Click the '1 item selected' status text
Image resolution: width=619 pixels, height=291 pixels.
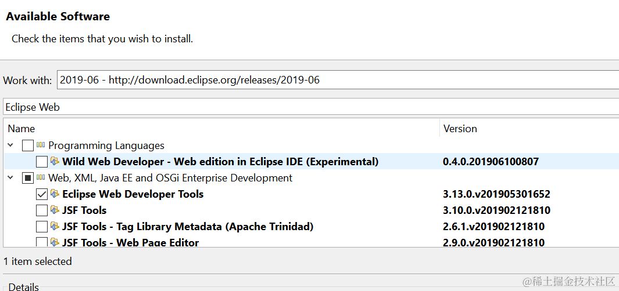[38, 261]
